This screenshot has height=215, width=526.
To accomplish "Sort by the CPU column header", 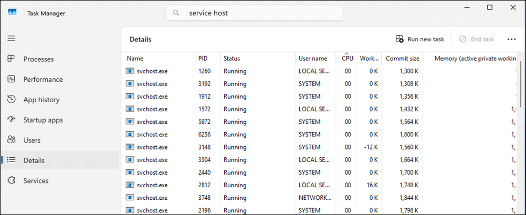I will pyautogui.click(x=346, y=58).
